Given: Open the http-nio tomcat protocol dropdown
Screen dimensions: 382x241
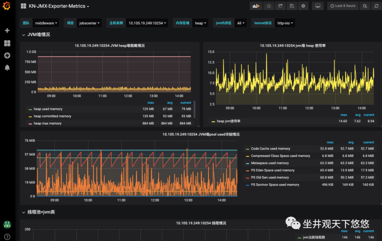Looking at the screenshot, I should pos(284,23).
